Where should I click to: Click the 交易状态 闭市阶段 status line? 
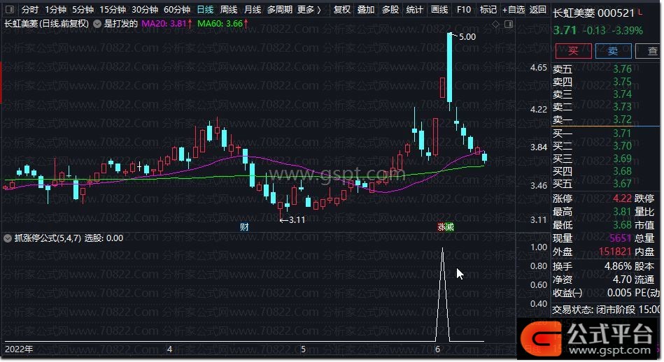click(606, 310)
